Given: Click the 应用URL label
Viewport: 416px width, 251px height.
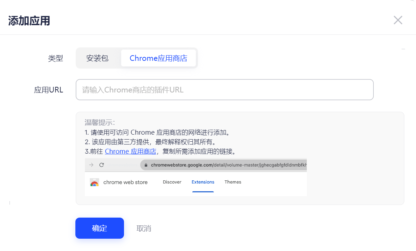Looking at the screenshot, I should tap(49, 90).
